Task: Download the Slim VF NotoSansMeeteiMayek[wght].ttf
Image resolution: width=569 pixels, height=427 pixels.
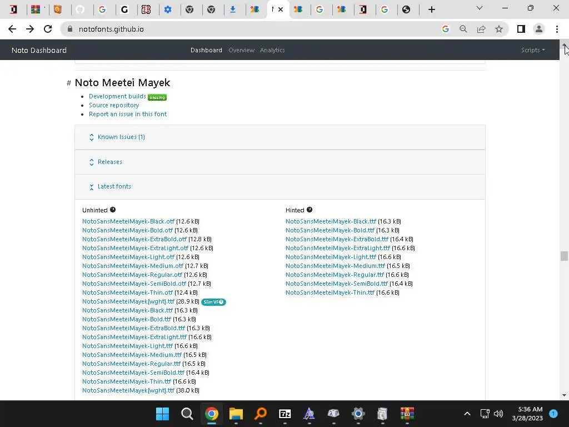Action: point(128,302)
